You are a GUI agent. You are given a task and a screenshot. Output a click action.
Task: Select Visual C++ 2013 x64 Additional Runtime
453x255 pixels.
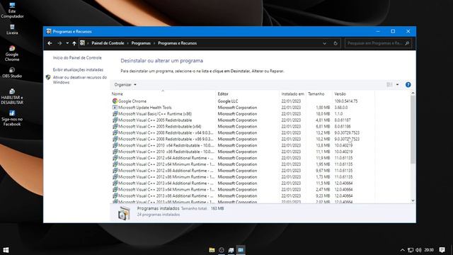point(243,183)
